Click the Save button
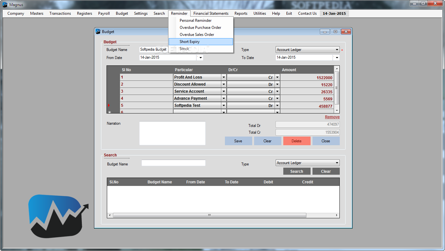This screenshot has height=251, width=445. [238, 141]
